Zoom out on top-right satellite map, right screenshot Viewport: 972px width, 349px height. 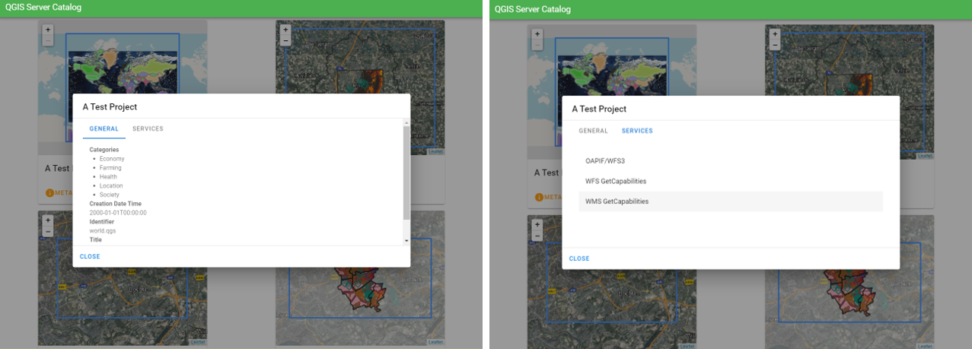point(775,45)
